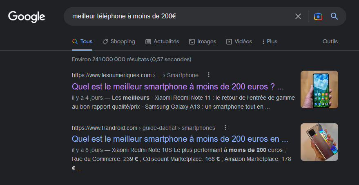This screenshot has width=359, height=185.
Task: Switch to the Images tab
Action: click(x=203, y=41)
